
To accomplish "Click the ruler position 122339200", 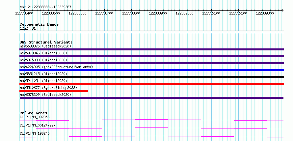I will coord(238,13).
